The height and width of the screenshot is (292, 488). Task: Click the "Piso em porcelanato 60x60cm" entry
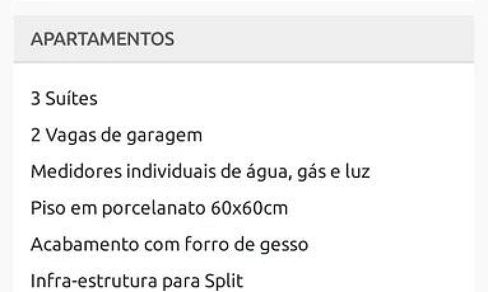(159, 209)
